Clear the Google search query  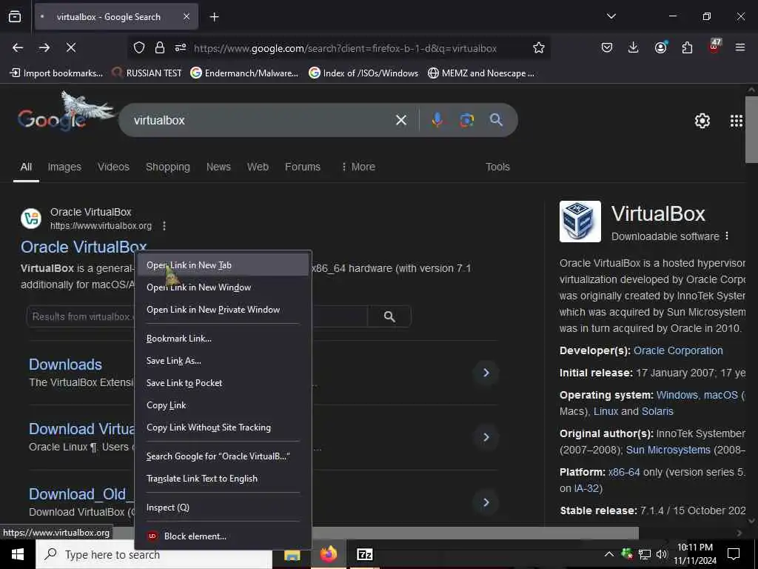401,120
